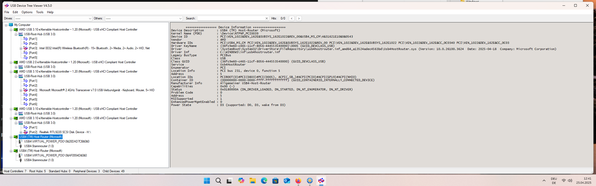The image size is (596, 186).
Task: Select the Intel 0032 Wireless Bluetooth row
Action: tap(89, 48)
